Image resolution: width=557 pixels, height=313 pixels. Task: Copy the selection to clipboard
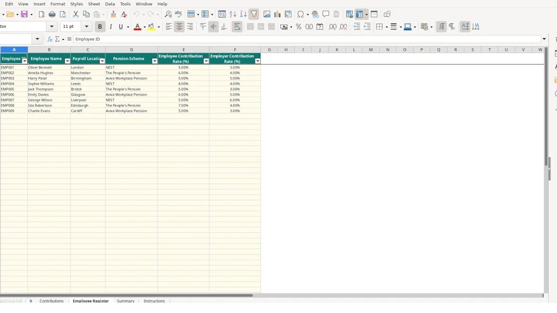point(86,14)
